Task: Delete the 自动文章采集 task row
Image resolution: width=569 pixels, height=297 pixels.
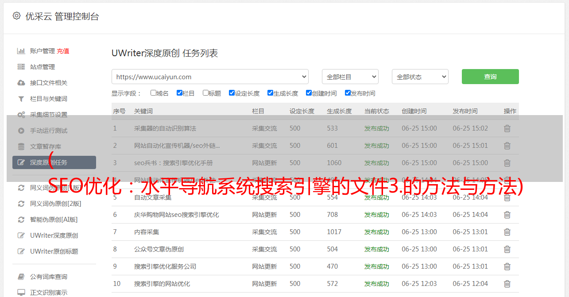Action: point(507,197)
